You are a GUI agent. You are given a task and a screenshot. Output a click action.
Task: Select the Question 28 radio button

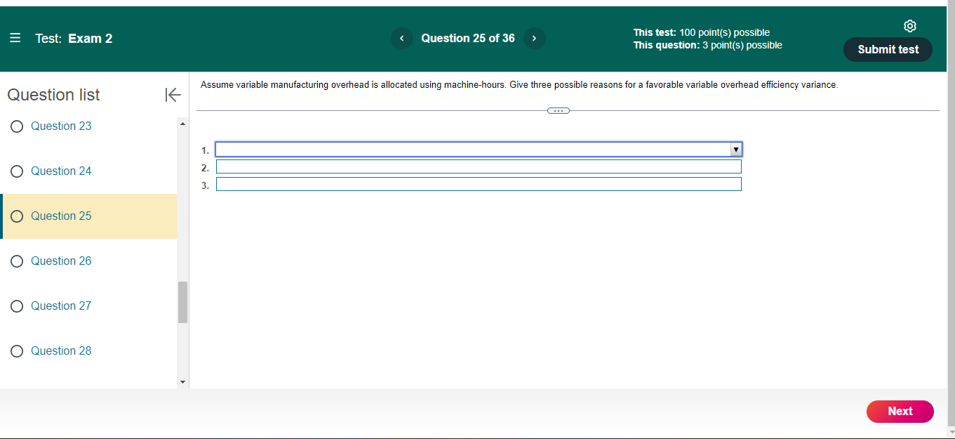[16, 350]
